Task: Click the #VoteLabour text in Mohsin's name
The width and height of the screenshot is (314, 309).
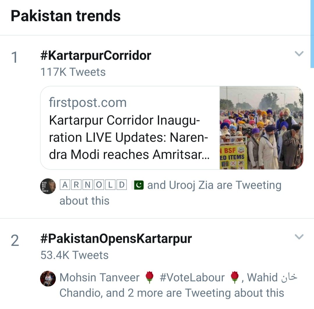Action: [x=192, y=278]
